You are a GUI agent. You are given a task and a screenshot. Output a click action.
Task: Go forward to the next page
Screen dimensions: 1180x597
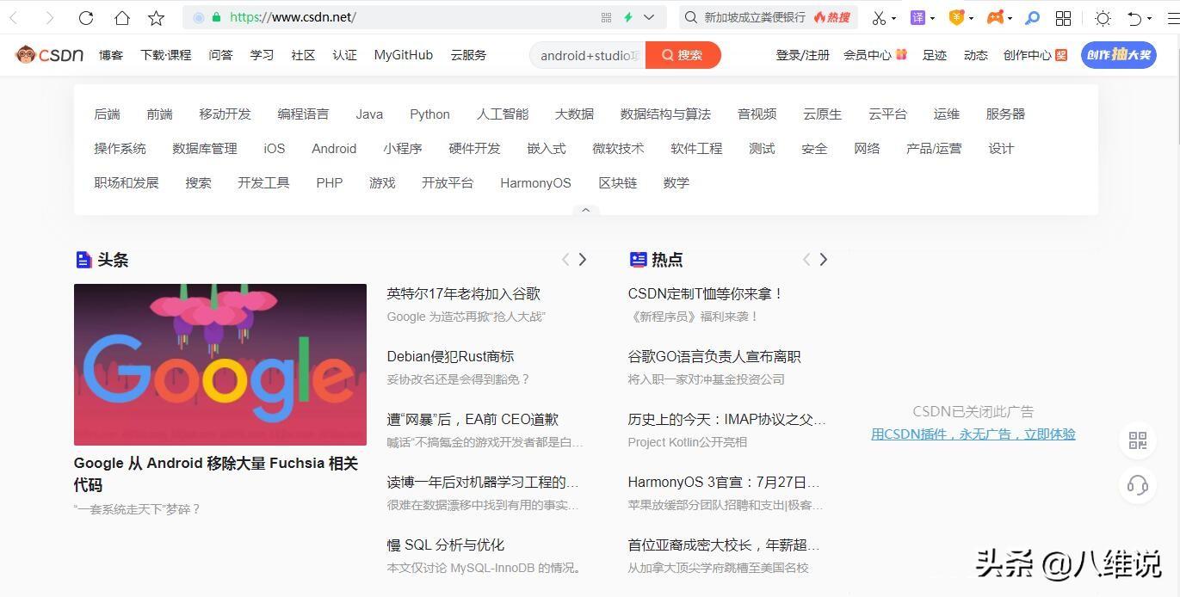tap(49, 17)
